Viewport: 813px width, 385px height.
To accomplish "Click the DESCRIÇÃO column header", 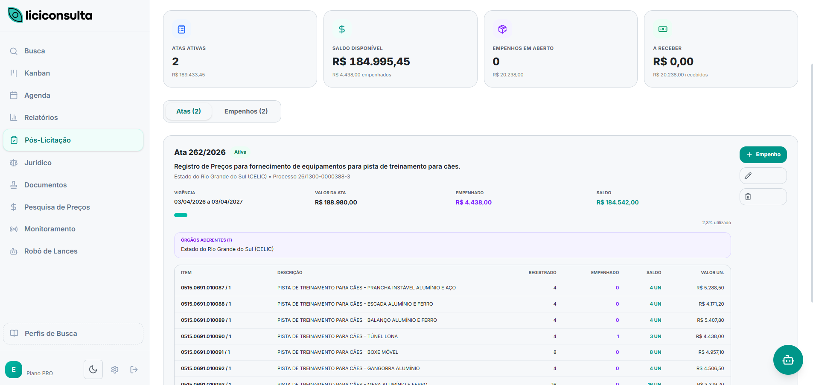I will point(290,273).
